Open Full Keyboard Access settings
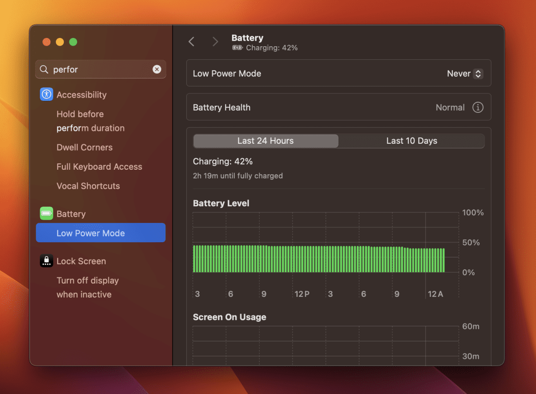536x394 pixels. 99,166
